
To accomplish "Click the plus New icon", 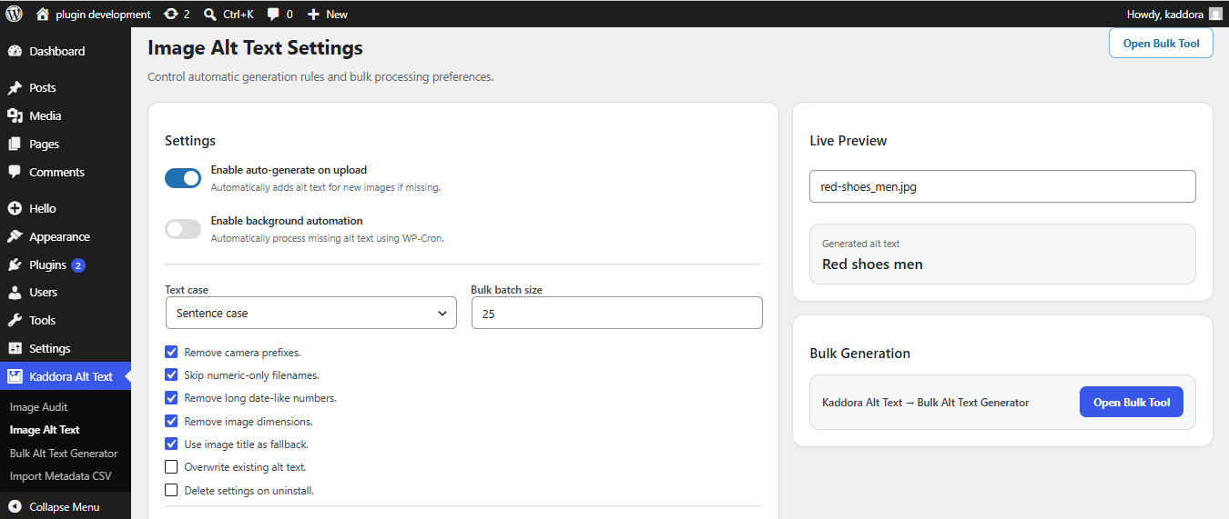I will [313, 15].
